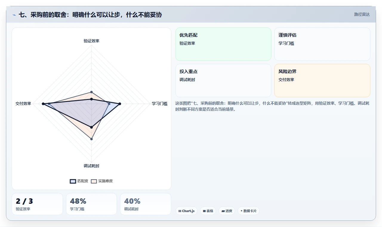Screen dimensions: 382x227
Task: Toggle the 实施难度 legend item
Action: click(x=102, y=181)
